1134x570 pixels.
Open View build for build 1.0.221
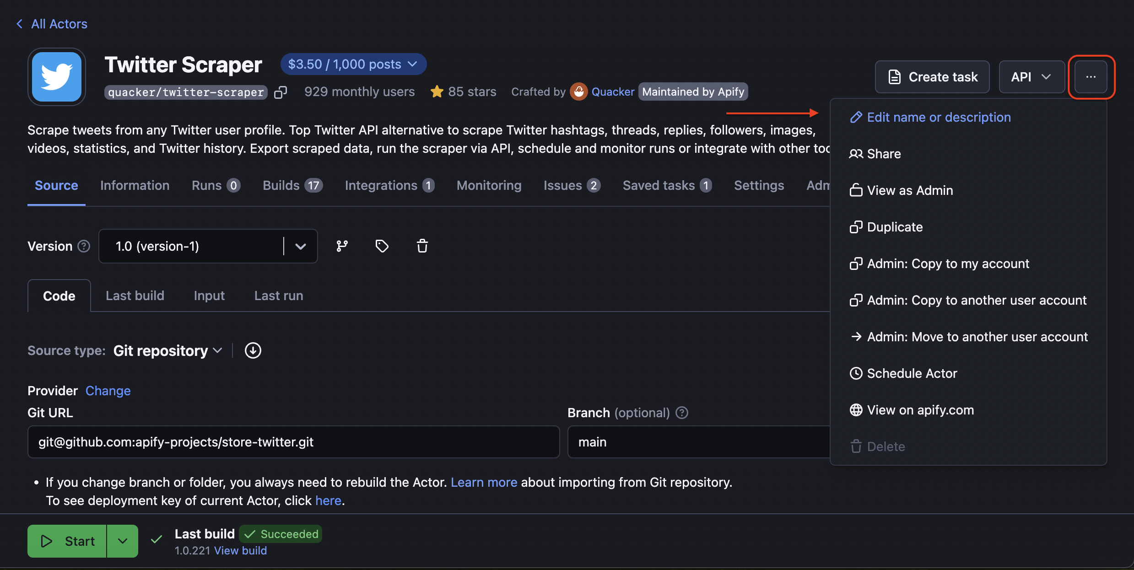(240, 550)
